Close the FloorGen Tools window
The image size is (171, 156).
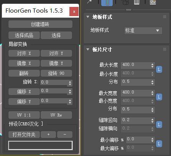click(x=74, y=11)
